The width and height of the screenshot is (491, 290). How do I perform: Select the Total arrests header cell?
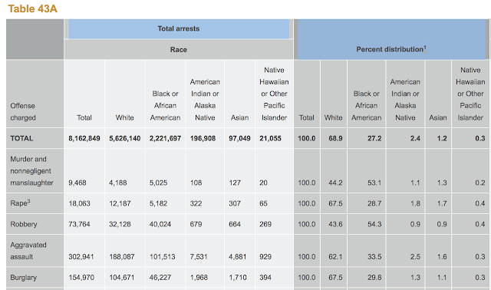tap(179, 29)
